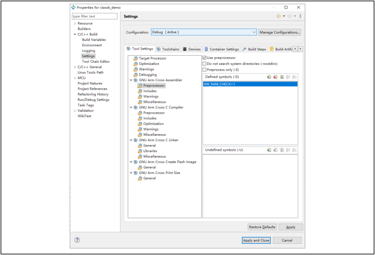
Task: Open Environment page in left tree
Action: click(92, 45)
